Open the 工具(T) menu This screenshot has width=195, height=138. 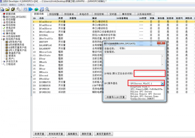(21, 5)
